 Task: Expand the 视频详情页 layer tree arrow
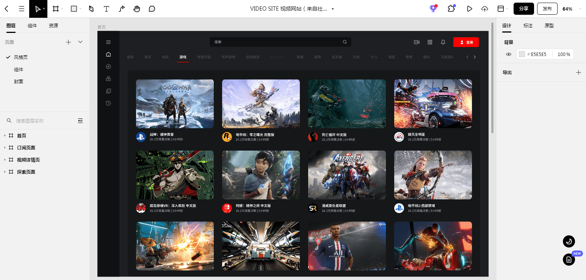5,160
